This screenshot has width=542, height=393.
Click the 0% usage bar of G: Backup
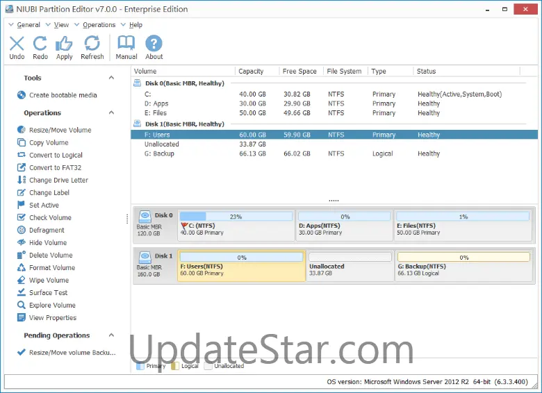[x=463, y=258]
